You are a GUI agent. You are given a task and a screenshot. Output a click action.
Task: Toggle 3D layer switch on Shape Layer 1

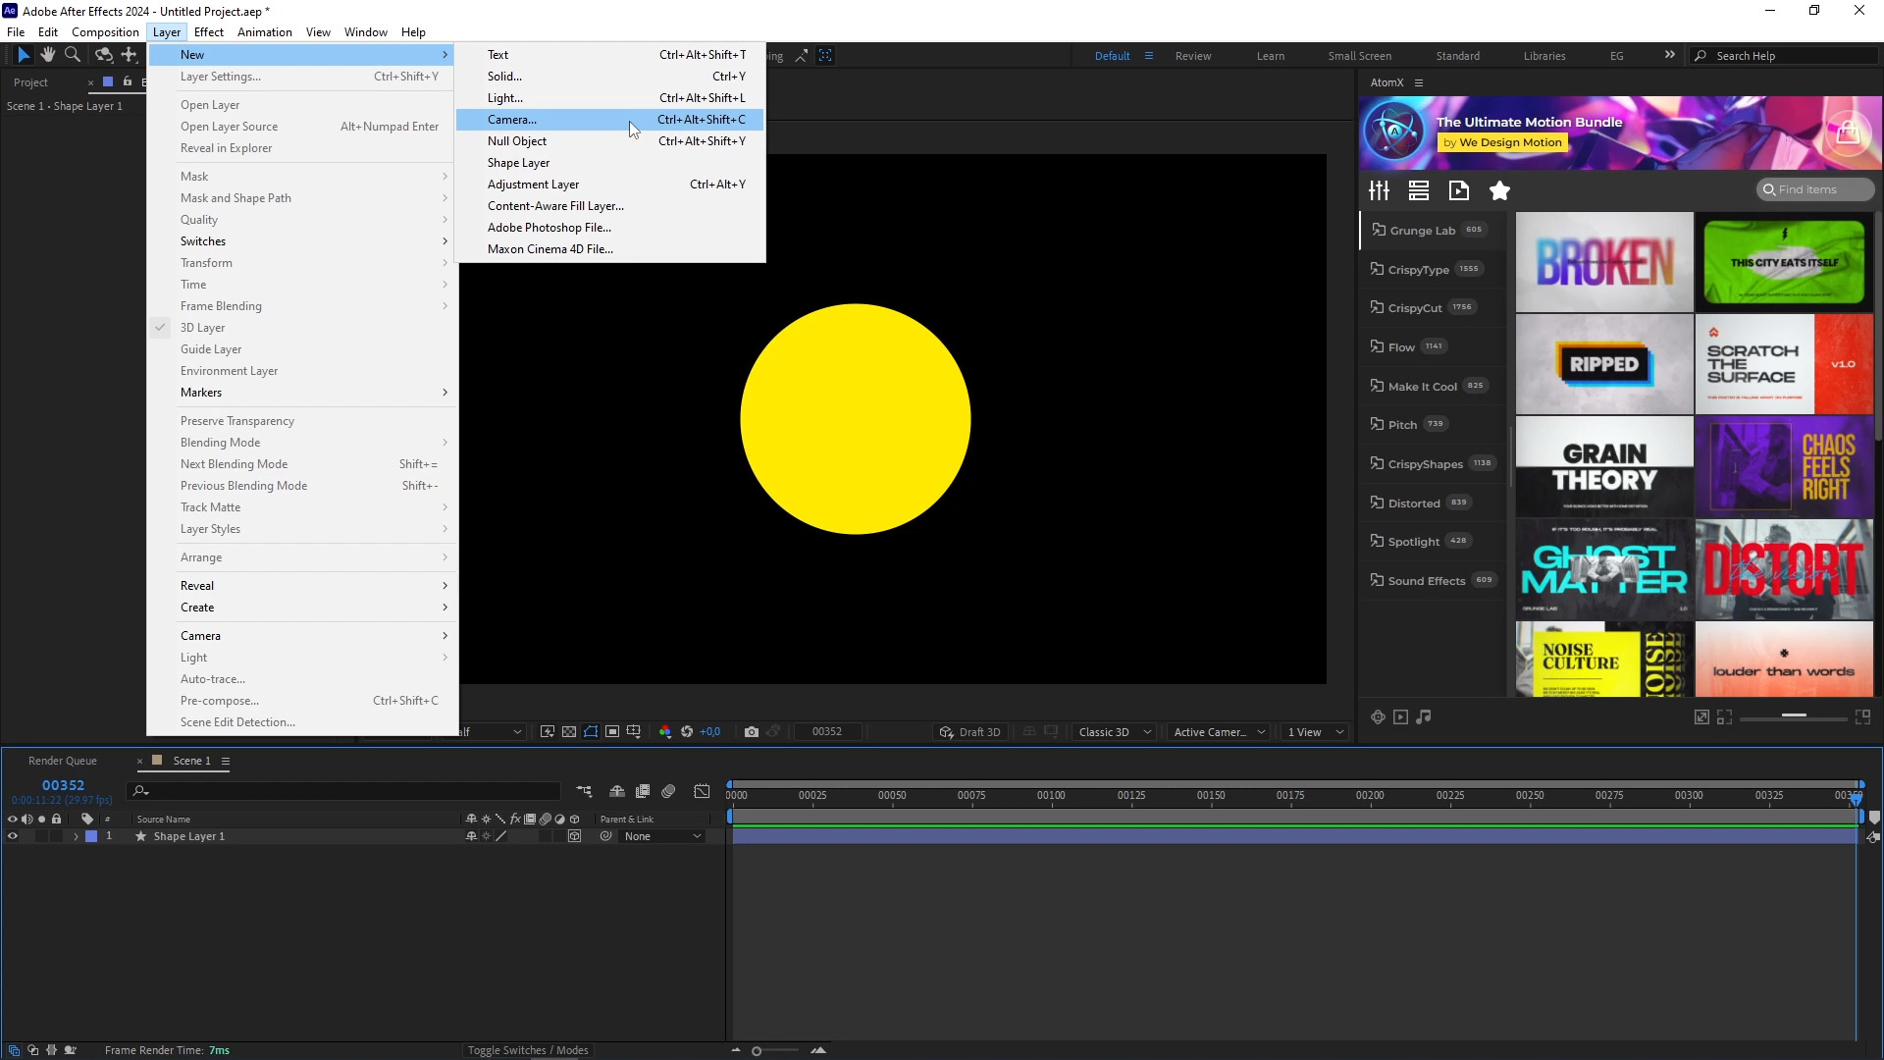pos(574,837)
